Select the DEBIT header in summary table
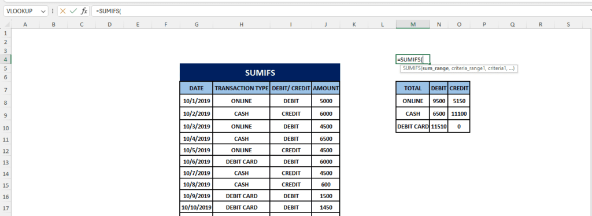Image resolution: width=592 pixels, height=216 pixels. tap(439, 88)
